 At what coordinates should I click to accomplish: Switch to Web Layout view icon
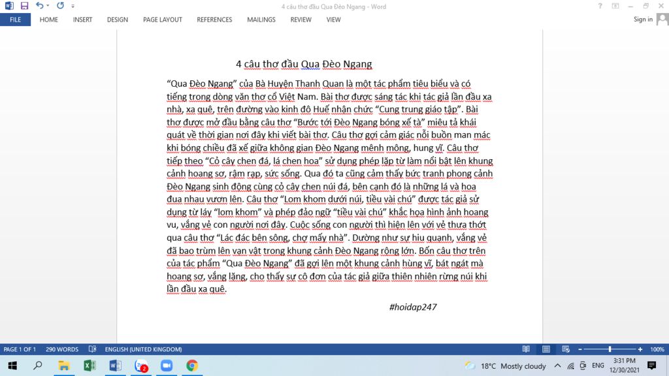point(566,349)
